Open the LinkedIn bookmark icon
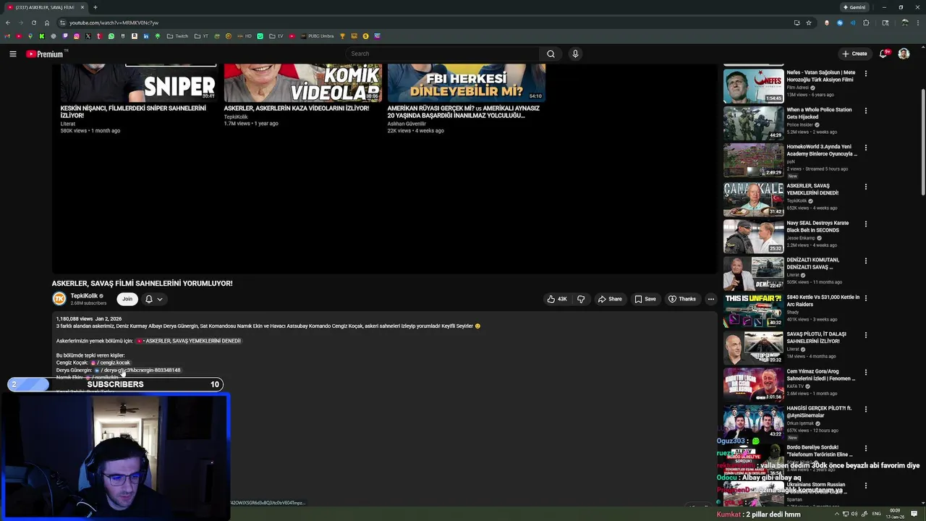The height and width of the screenshot is (521, 926). coord(146,36)
